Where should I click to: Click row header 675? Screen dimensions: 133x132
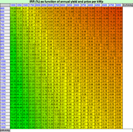click(5, 18)
